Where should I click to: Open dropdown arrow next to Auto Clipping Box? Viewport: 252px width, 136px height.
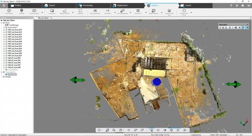click(130, 13)
